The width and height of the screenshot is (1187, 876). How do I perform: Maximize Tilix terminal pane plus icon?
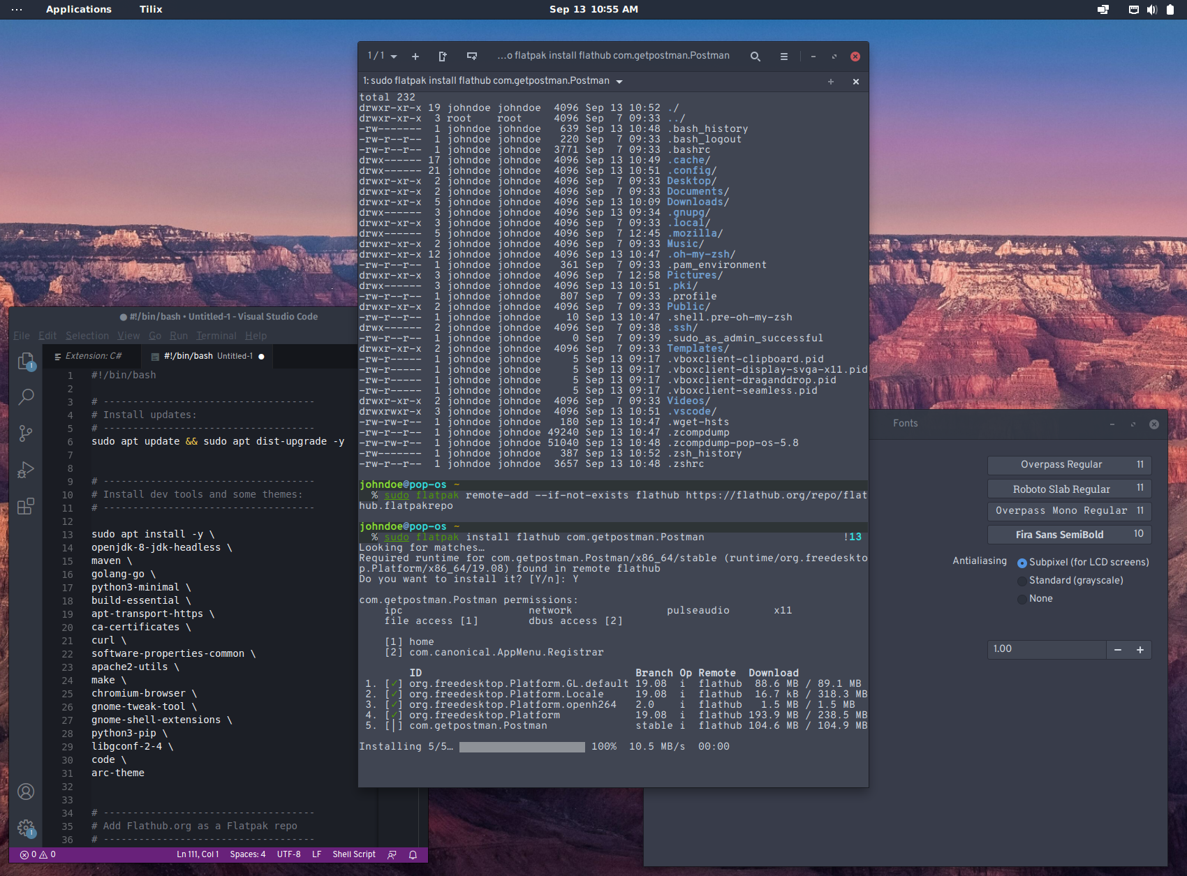click(831, 82)
